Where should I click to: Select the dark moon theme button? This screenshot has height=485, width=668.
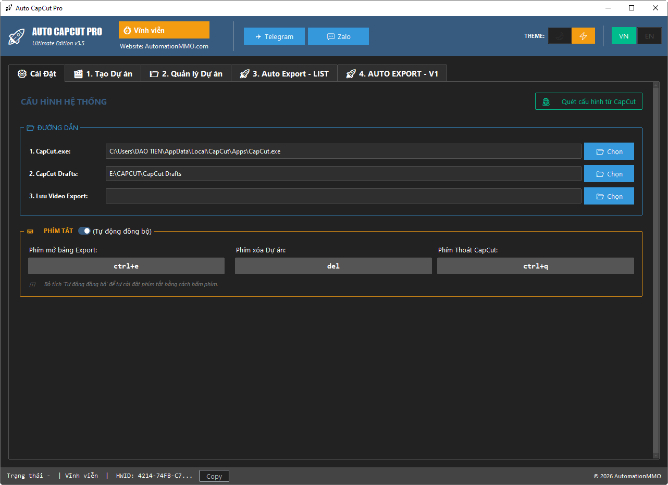[x=560, y=36]
